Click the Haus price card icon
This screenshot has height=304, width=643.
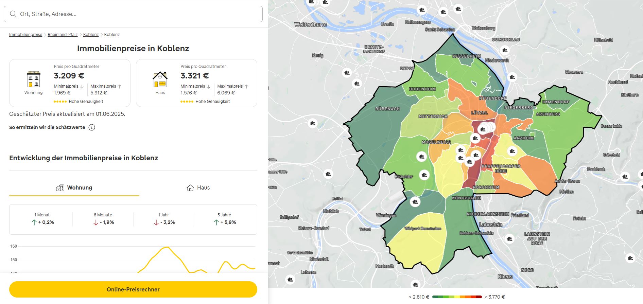pyautogui.click(x=160, y=79)
